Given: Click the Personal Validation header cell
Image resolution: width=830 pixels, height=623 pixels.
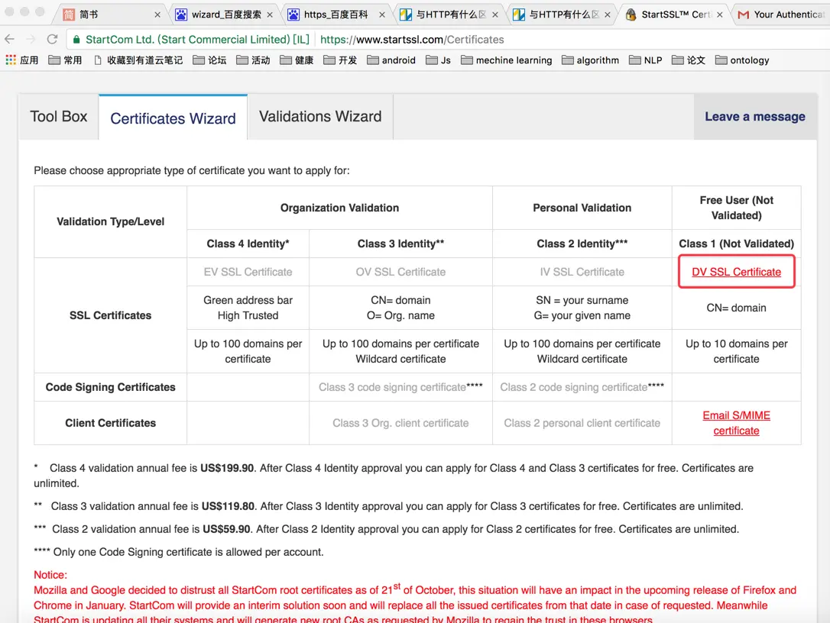Looking at the screenshot, I should pos(582,208).
